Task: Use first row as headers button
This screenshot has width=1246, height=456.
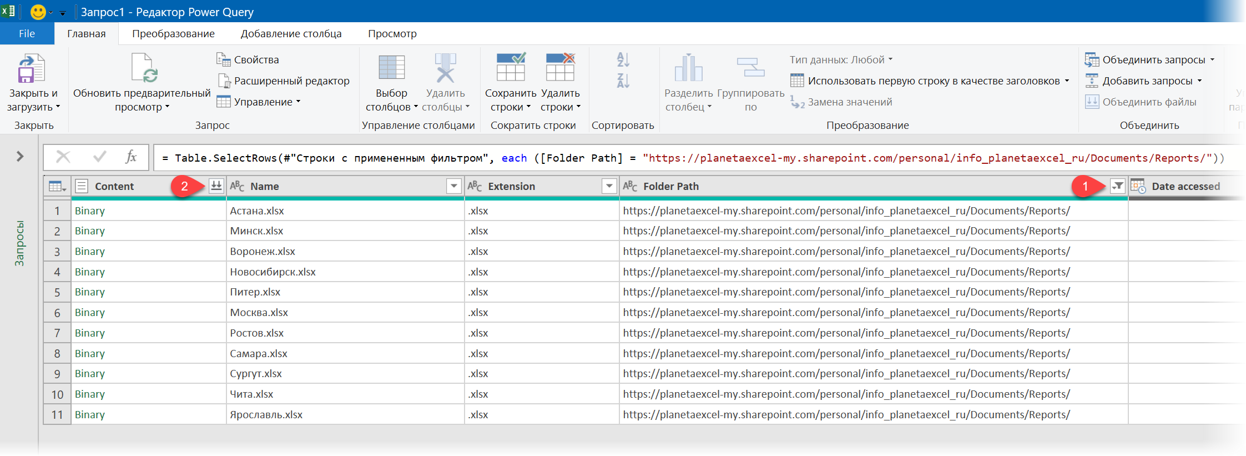Action: click(x=930, y=81)
